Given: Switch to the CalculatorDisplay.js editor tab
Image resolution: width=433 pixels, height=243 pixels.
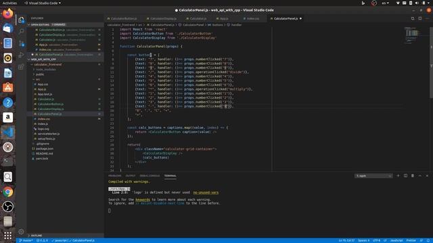Looking at the screenshot, I should pos(163,18).
